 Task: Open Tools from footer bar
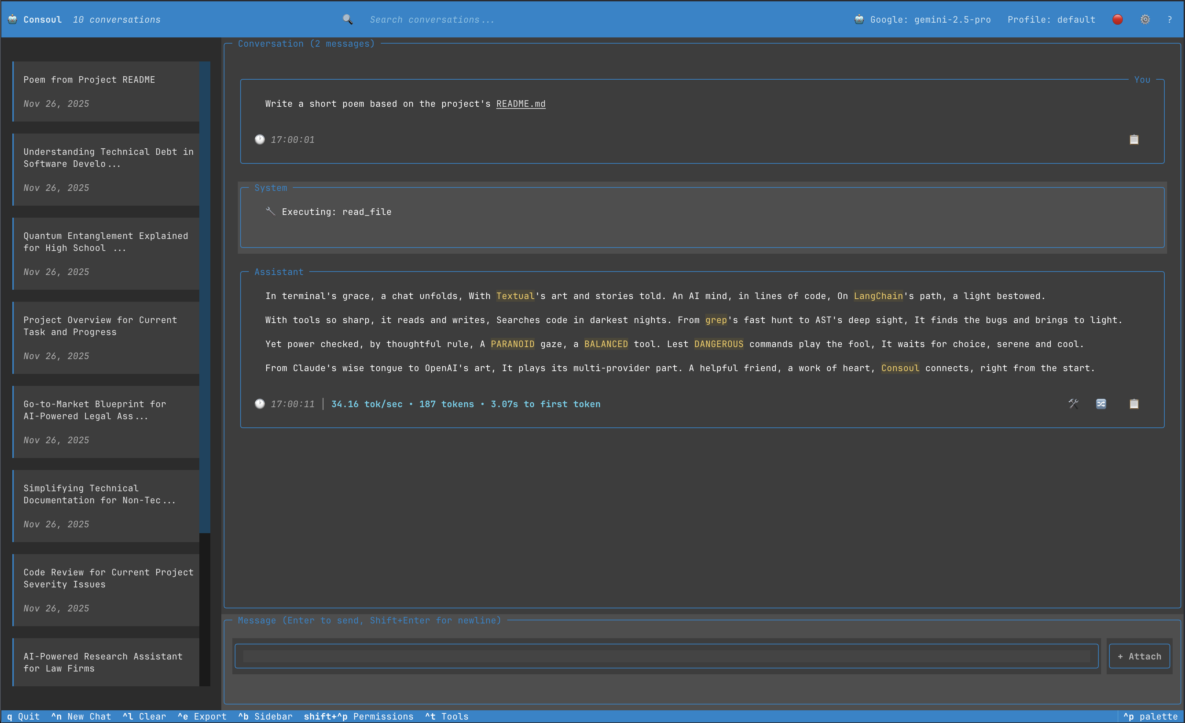coord(447,716)
